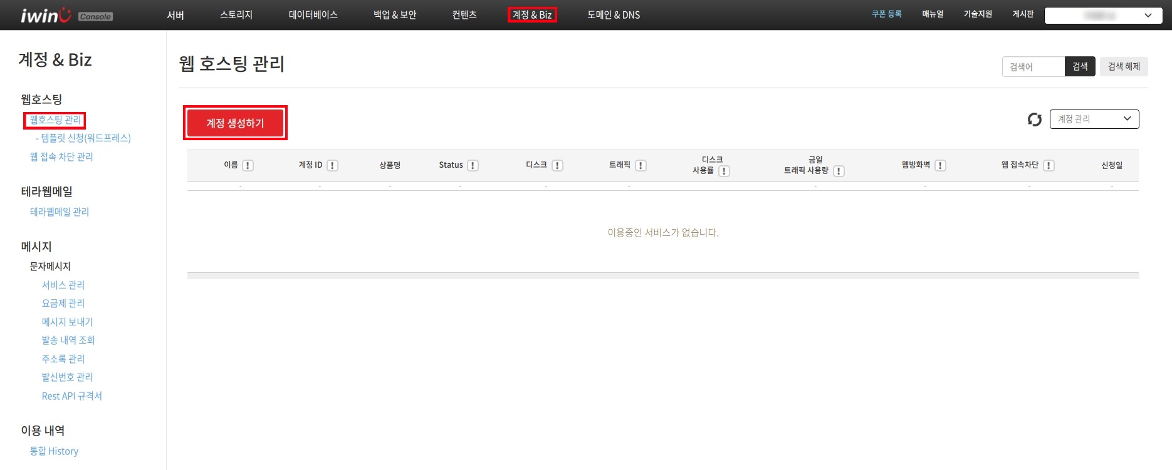Open 테라웹메일 관리 sidebar link

coord(60,212)
